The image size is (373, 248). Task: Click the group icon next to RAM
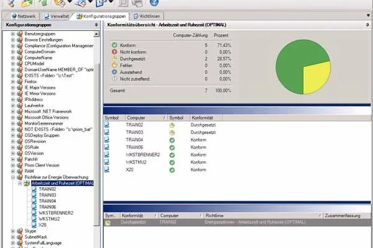click(20, 171)
